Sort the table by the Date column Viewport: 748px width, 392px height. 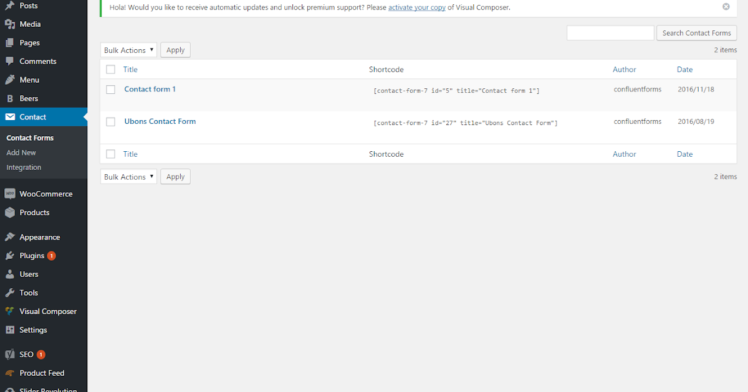coord(684,69)
